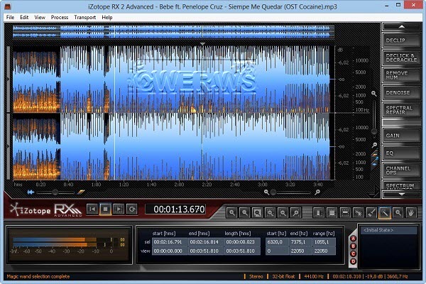The width and height of the screenshot is (426, 284).
Task: Select history state C
Action: click(353, 254)
